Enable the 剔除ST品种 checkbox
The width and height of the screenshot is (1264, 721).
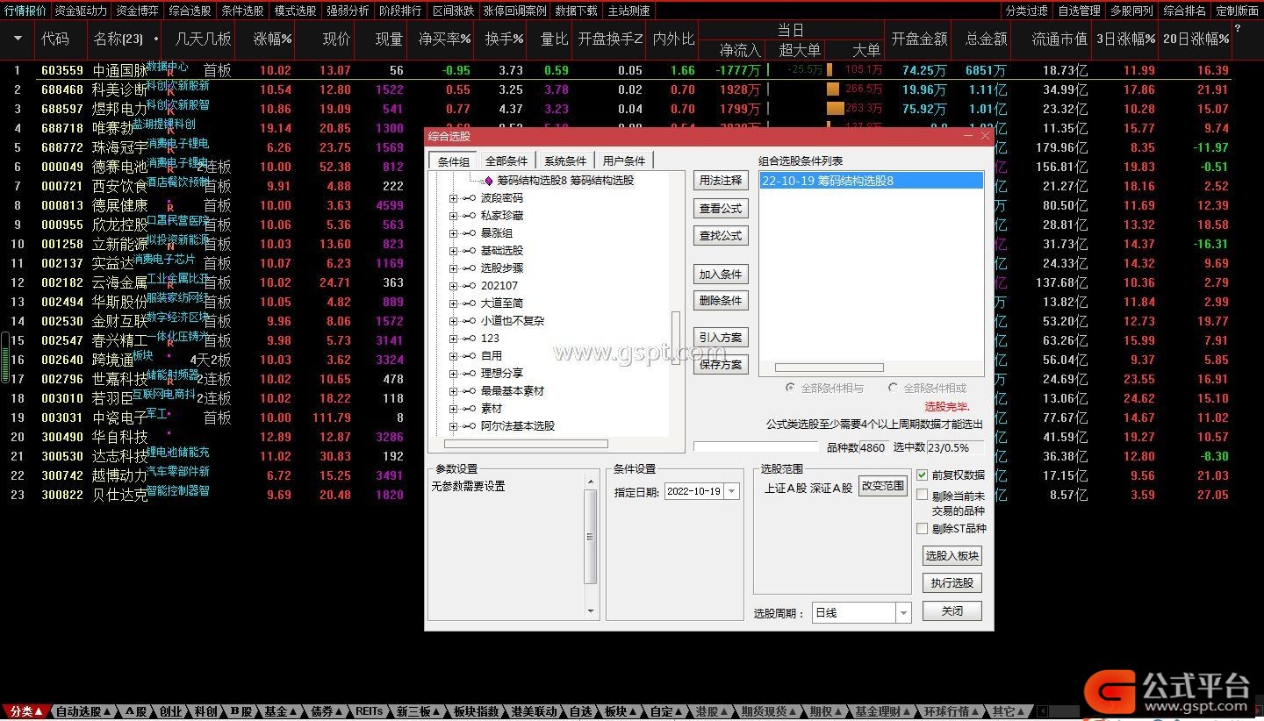pos(922,529)
